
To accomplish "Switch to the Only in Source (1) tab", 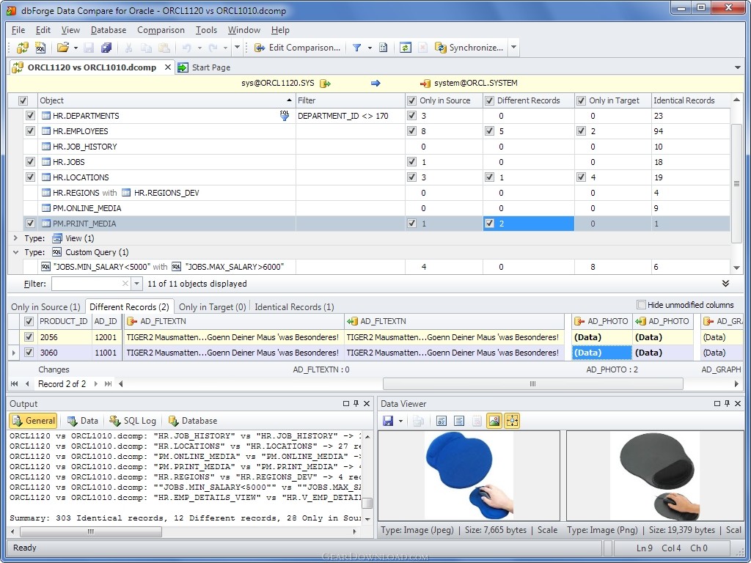I will point(45,307).
